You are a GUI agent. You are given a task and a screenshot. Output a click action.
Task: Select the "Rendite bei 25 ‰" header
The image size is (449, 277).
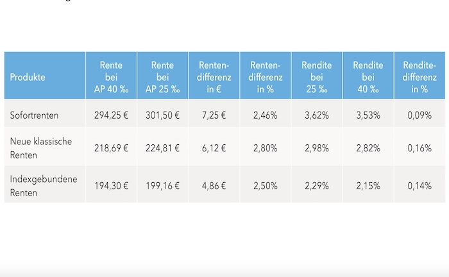(x=316, y=77)
